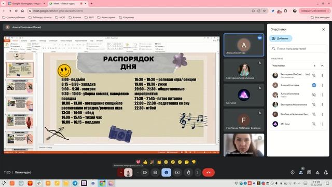This screenshot has width=332, height=187.
Task: Toggle the emoji reactions bar
Action: 166,172
